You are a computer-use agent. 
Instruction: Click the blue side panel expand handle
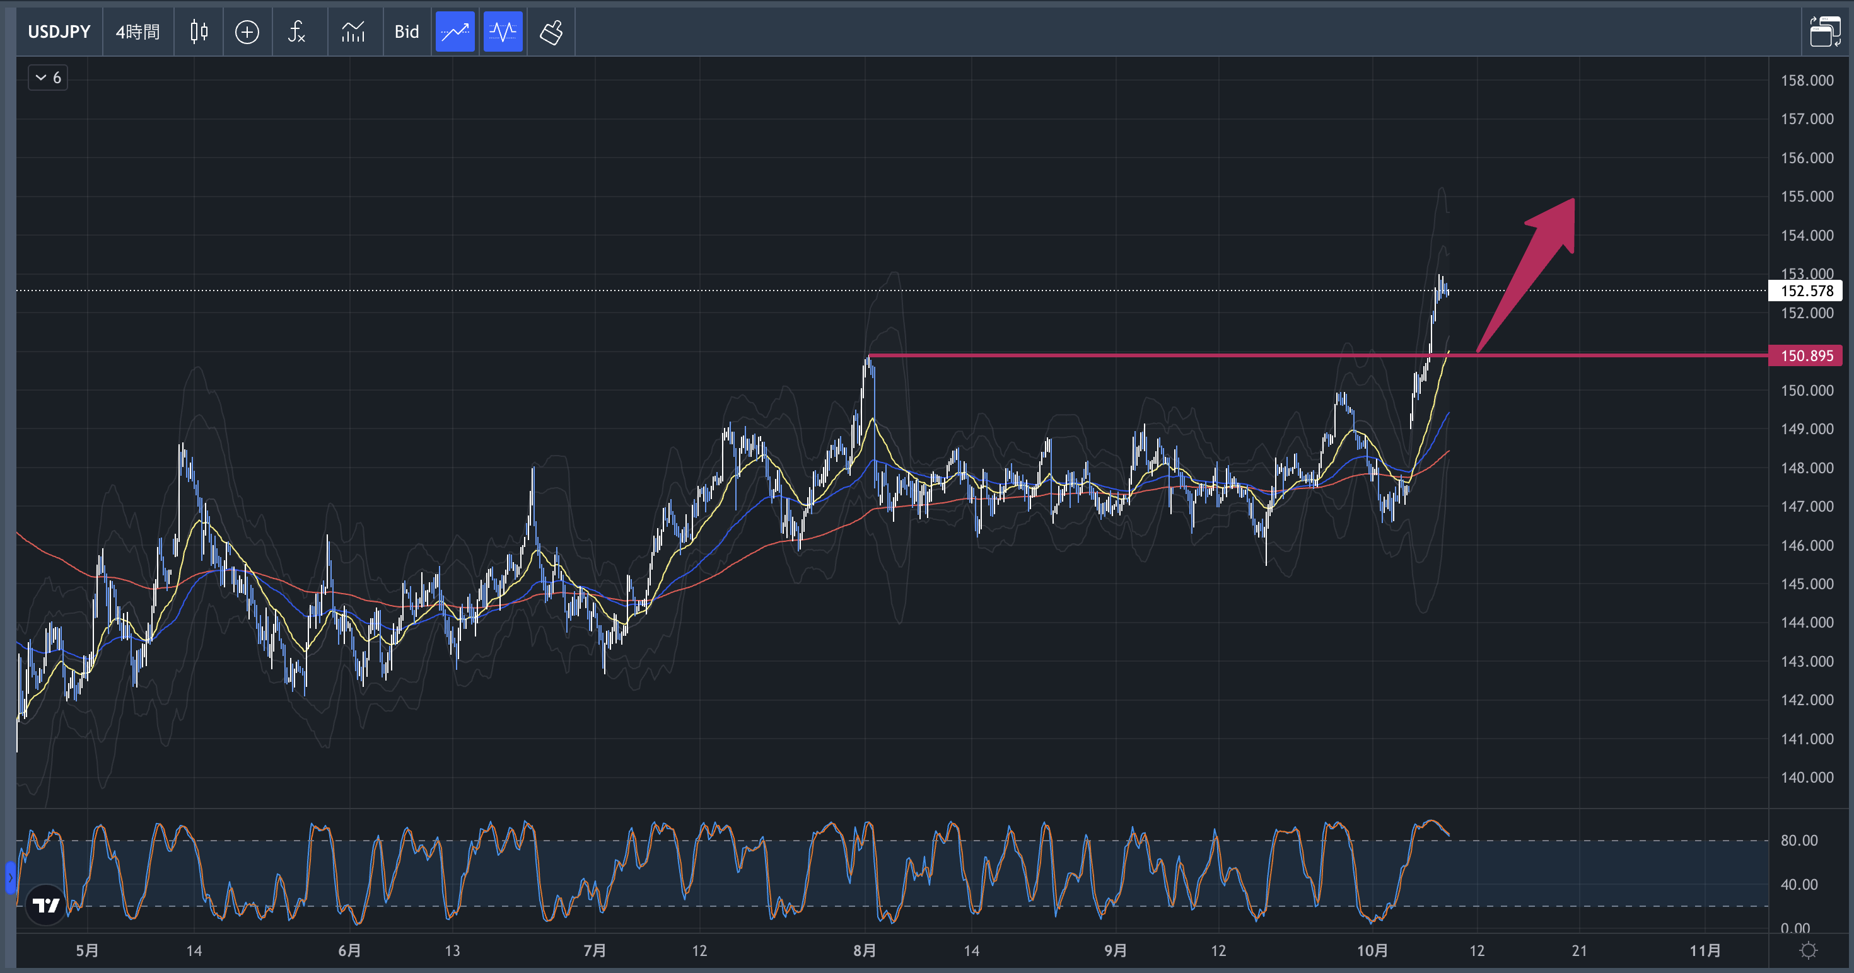[x=10, y=877]
